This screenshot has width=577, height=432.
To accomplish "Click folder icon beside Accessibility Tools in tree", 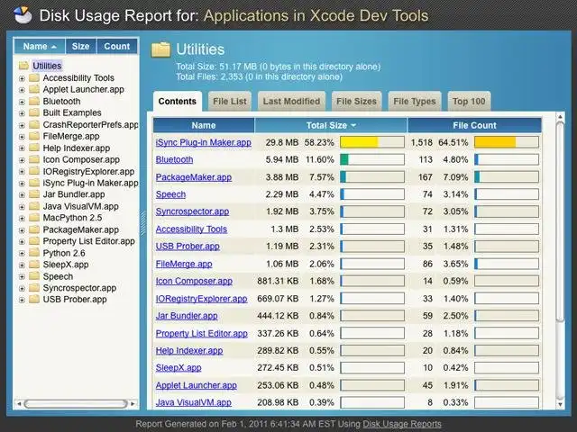I will pos(34,77).
